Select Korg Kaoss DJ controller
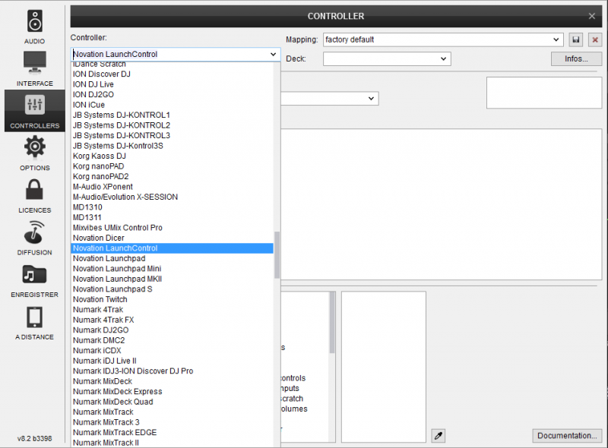This screenshot has width=608, height=448. coord(173,156)
